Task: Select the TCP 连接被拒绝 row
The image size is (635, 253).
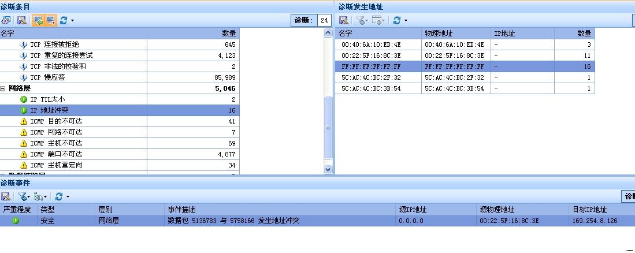Action: [x=120, y=44]
